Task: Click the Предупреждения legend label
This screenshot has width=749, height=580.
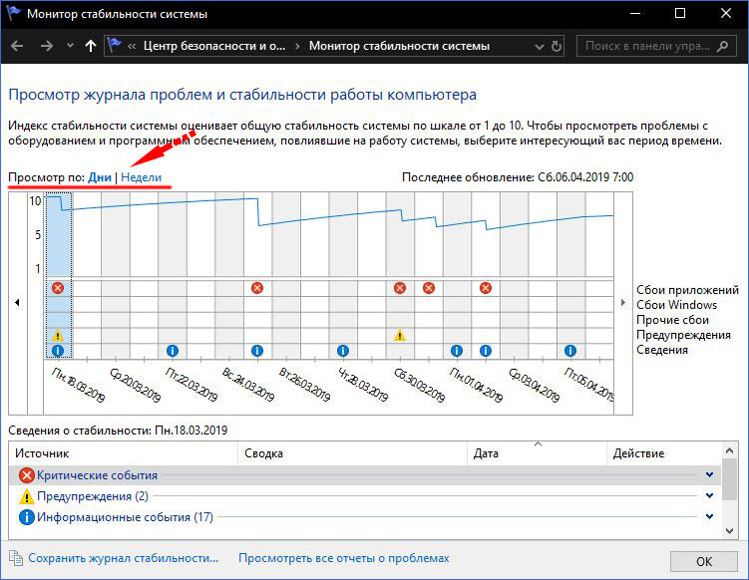Action: 683,335
